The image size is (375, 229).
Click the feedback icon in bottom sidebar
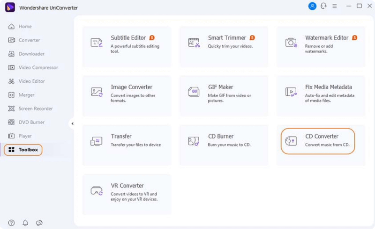[x=39, y=223]
